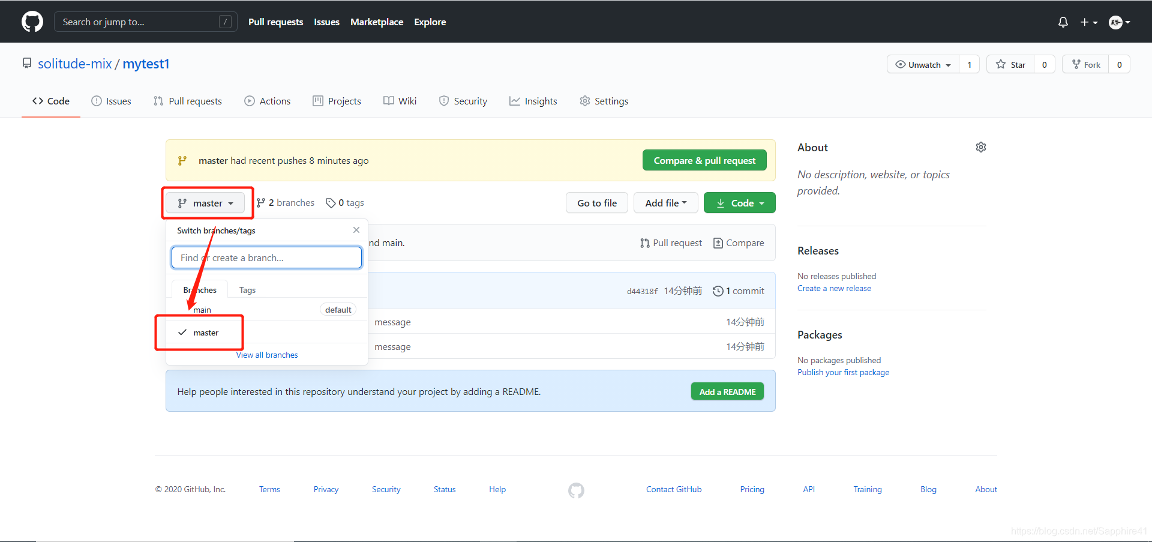Open the solitude-mix owner link
The height and width of the screenshot is (542, 1152).
[x=75, y=64]
